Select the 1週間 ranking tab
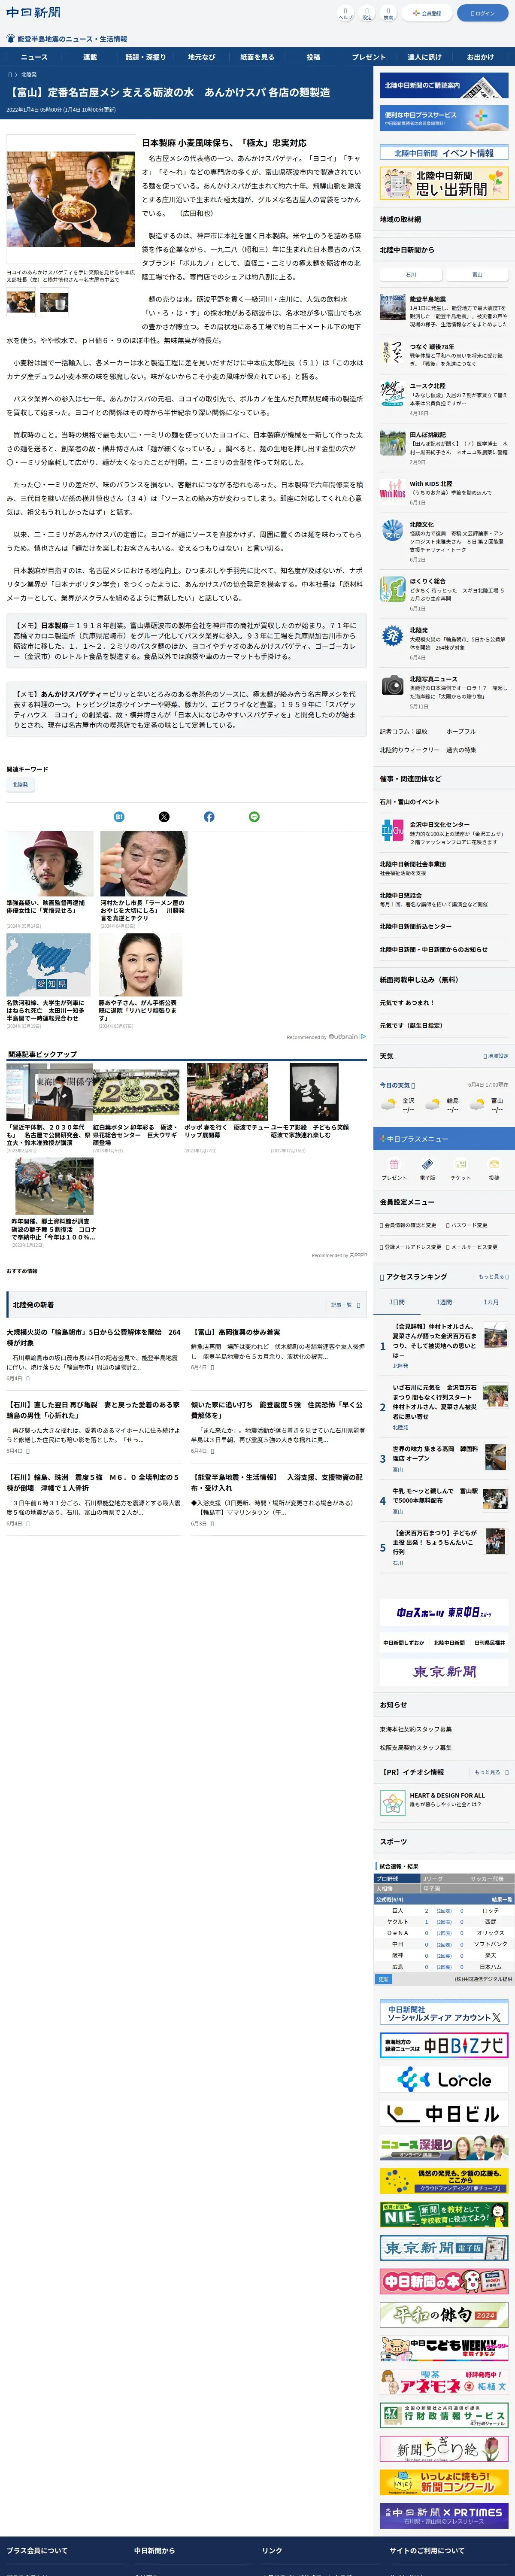 (x=444, y=1302)
